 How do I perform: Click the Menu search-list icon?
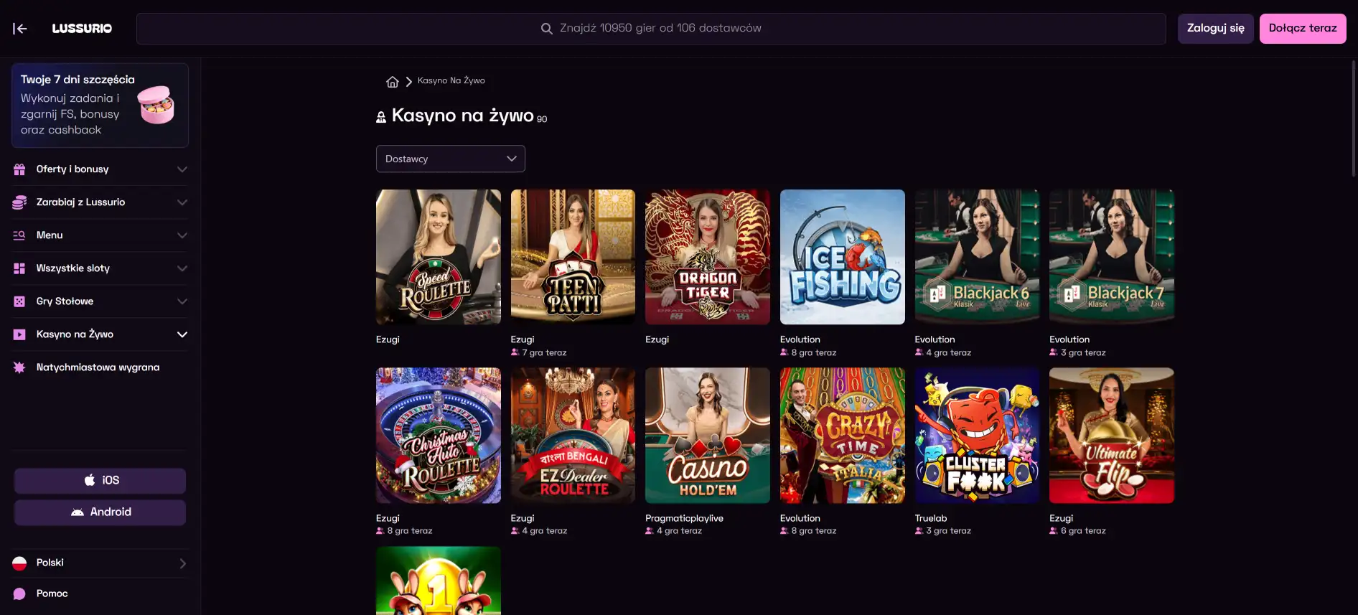[19, 235]
